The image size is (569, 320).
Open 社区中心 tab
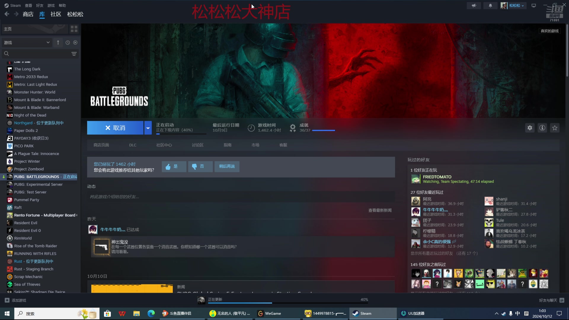pyautogui.click(x=164, y=145)
